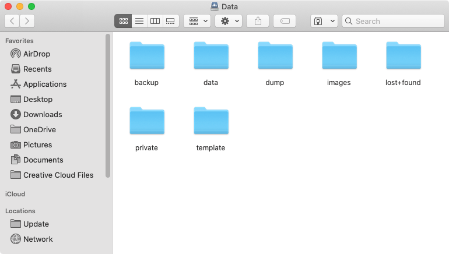This screenshot has height=254, width=449.
Task: Open the Action gear menu
Action: (x=228, y=21)
